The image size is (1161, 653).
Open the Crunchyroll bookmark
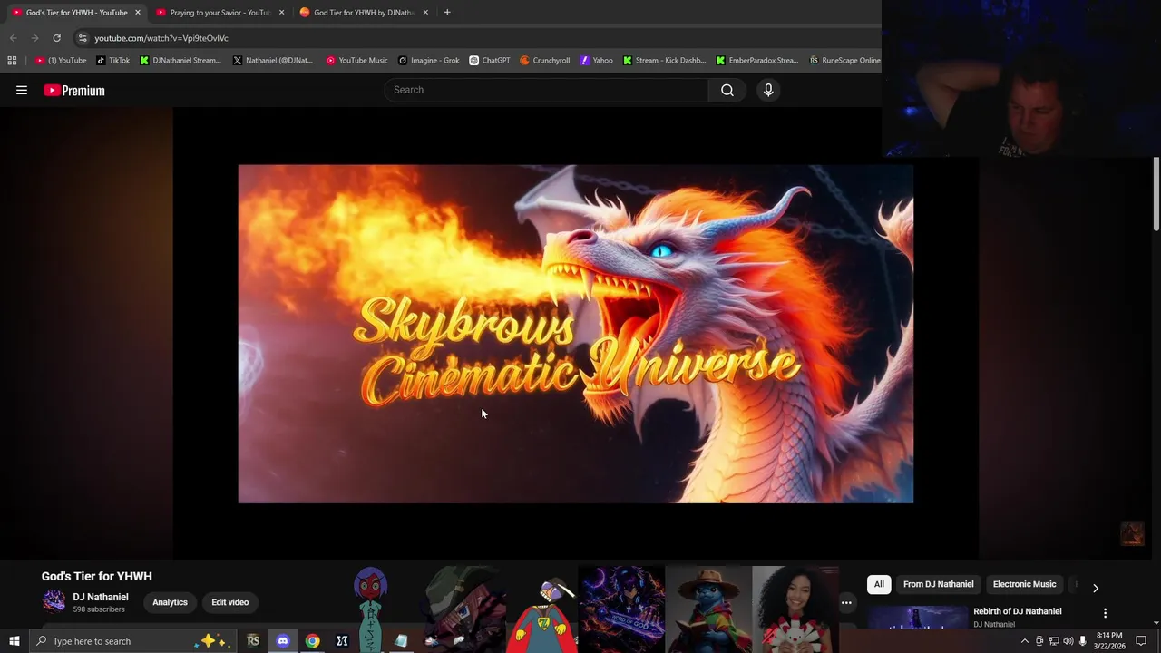coord(544,61)
